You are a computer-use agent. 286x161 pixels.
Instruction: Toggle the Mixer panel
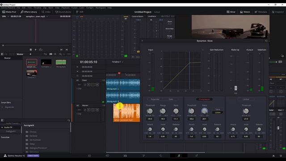point(231,12)
